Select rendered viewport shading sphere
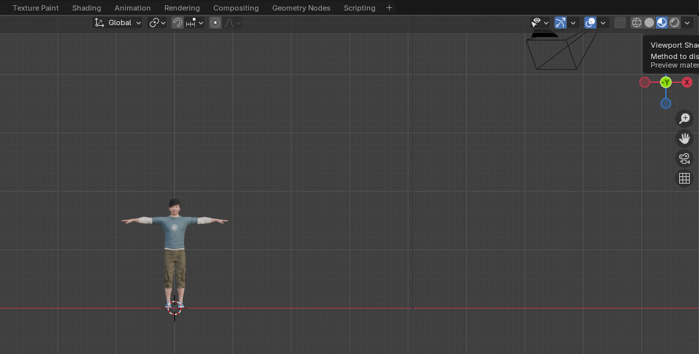Screen dimensions: 699x354 674,23
